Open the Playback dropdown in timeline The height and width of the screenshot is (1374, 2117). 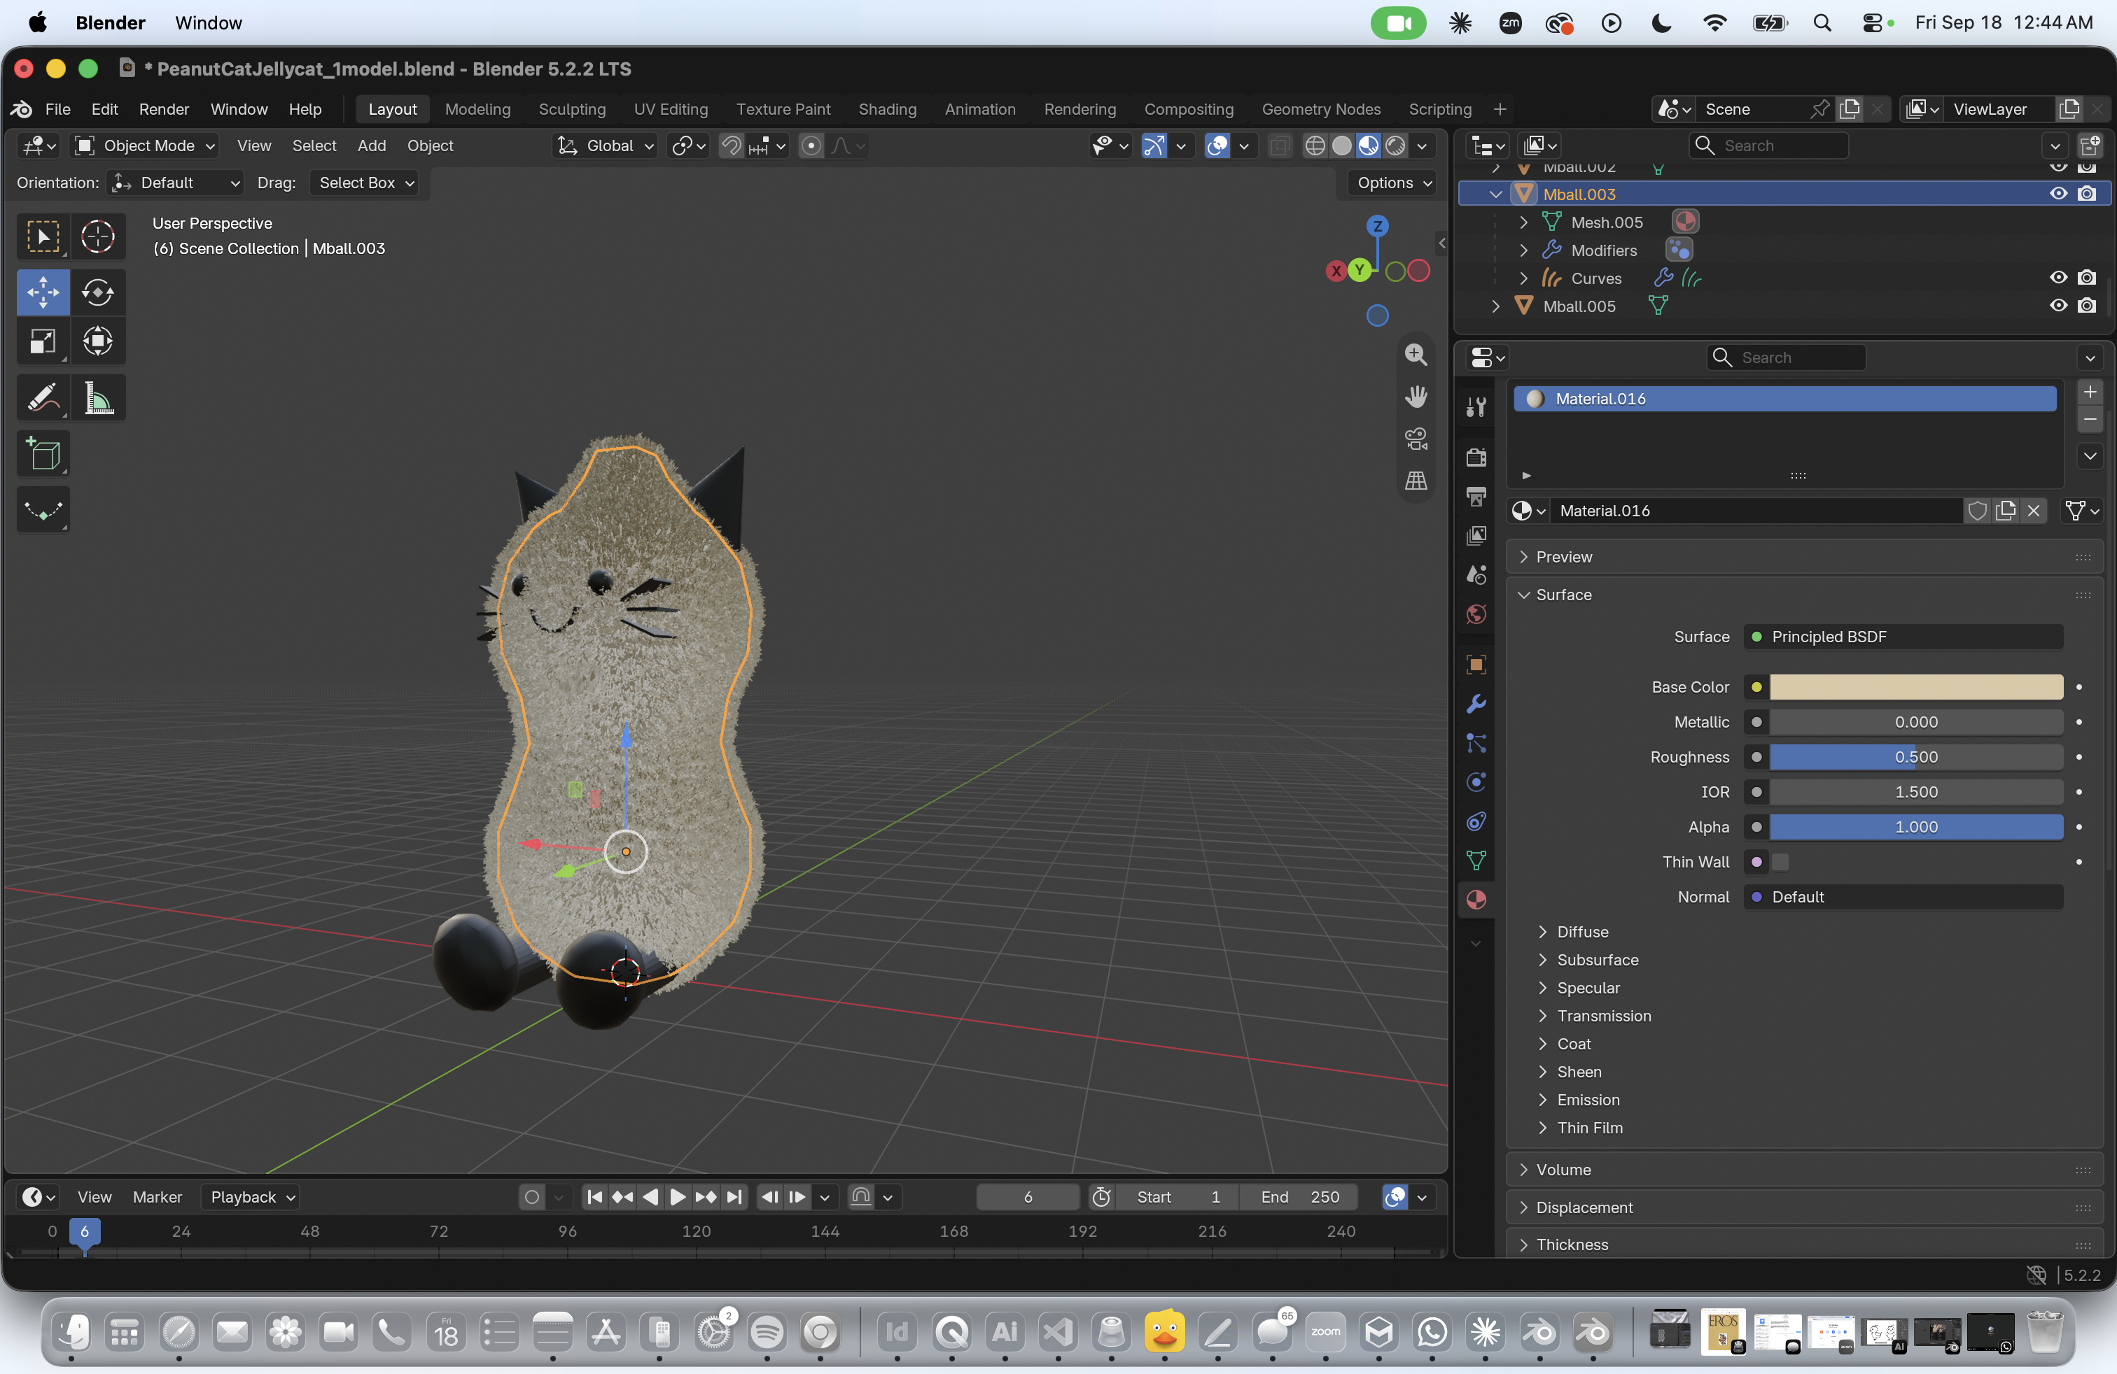pyautogui.click(x=251, y=1197)
